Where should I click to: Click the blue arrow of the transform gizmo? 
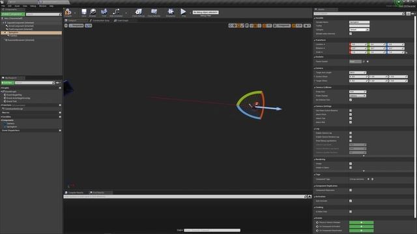pos(268,108)
